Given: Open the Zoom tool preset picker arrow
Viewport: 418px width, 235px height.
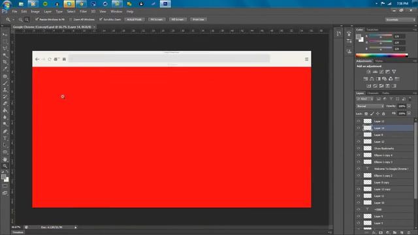Looking at the screenshot, I should coord(13,20).
